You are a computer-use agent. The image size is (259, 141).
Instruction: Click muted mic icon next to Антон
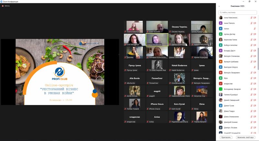(x=255, y=29)
